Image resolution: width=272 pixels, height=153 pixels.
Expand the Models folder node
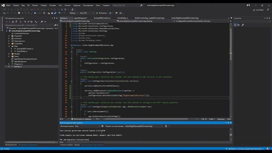coord(9,54)
